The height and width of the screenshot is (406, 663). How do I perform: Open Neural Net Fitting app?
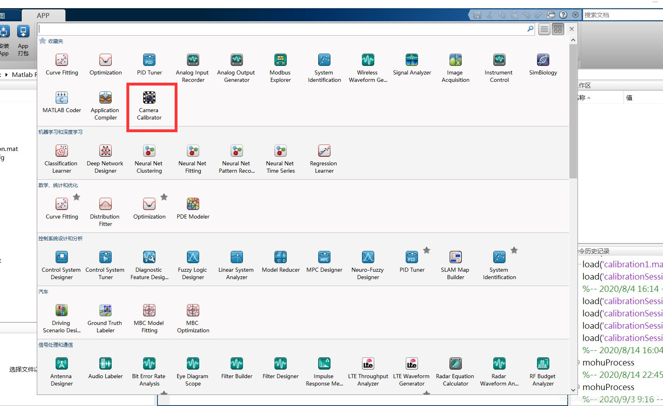(x=193, y=159)
